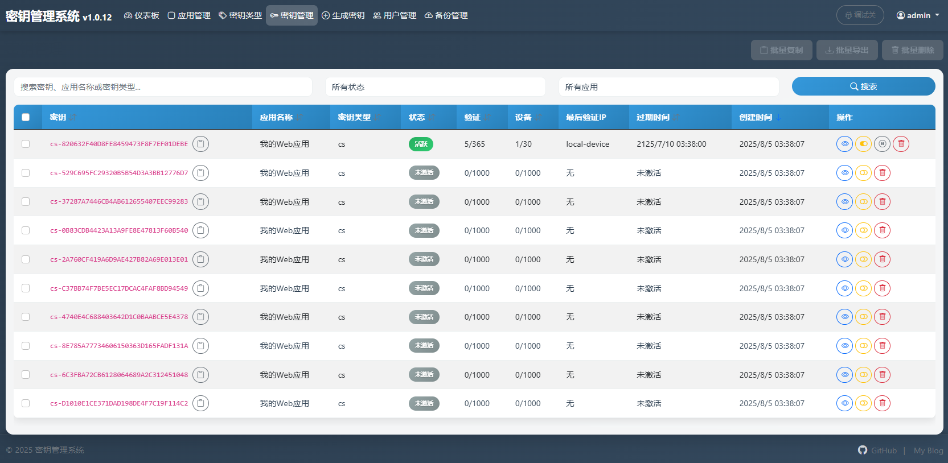This screenshot has width=948, height=463.
Task: Check the row for key cs-0B83CDB4423A
Action: (26, 230)
